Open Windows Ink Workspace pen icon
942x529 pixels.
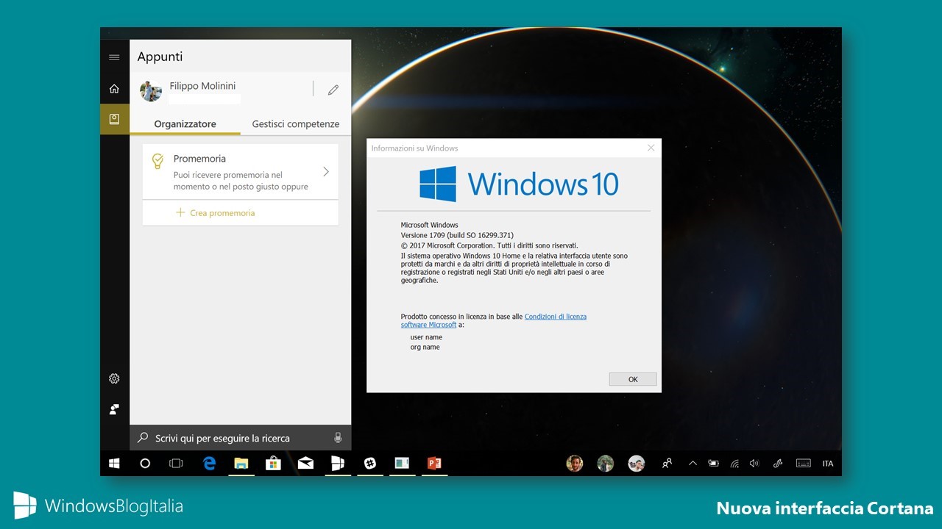[x=778, y=464]
